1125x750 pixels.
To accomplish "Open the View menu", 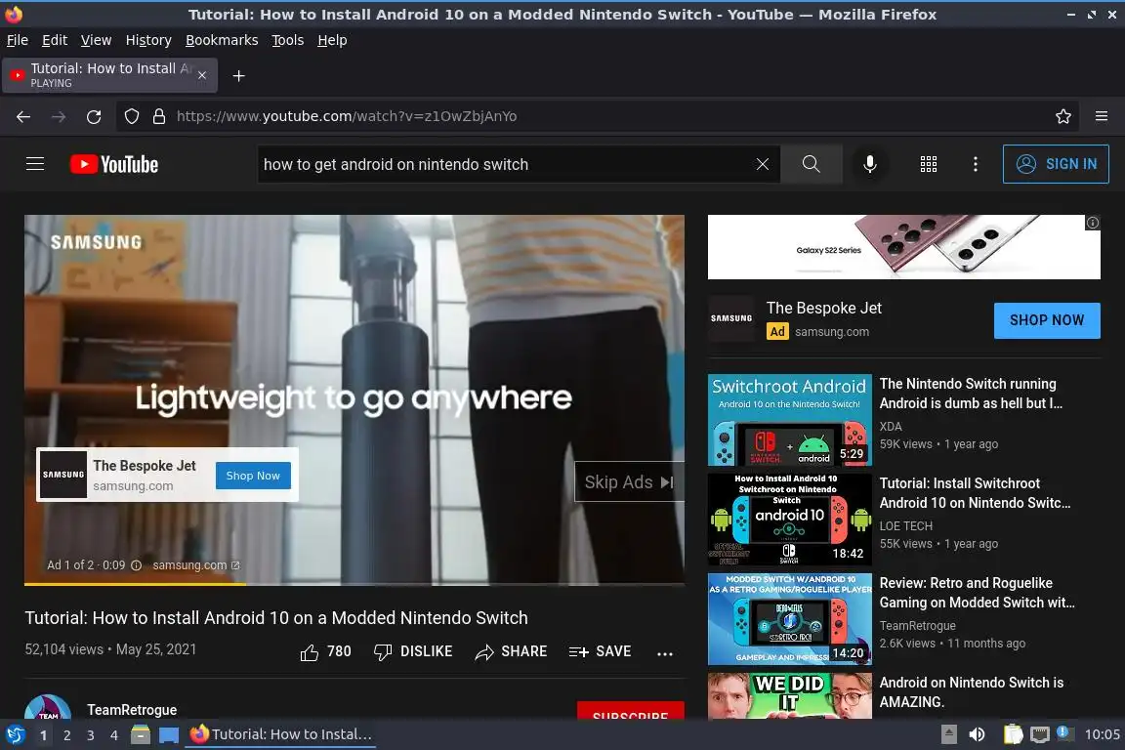I will 96,40.
